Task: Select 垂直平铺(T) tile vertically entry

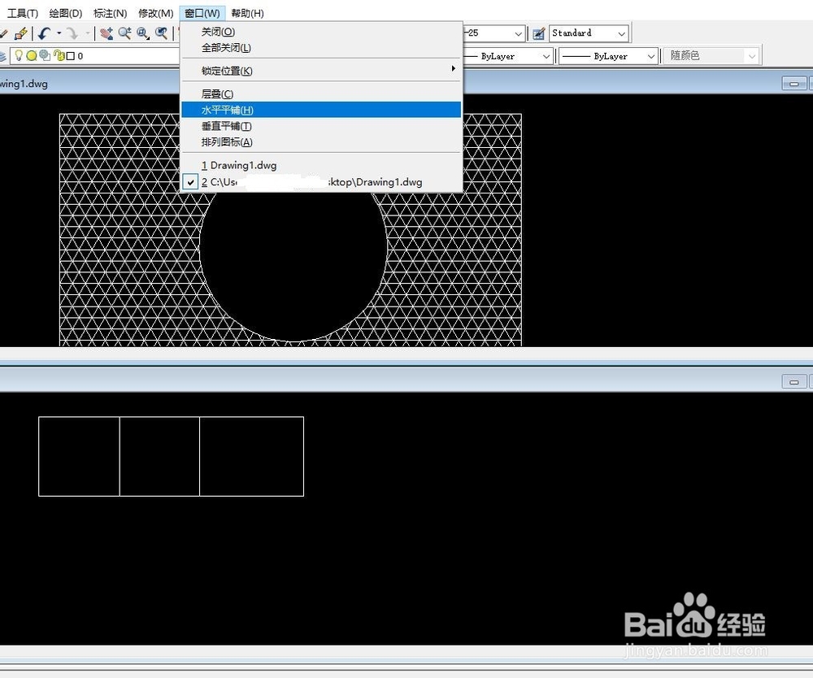Action: click(x=321, y=126)
